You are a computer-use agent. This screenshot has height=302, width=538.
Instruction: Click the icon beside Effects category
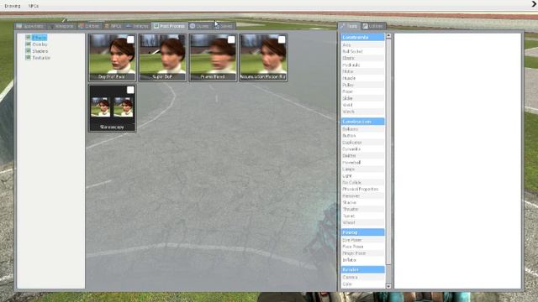(x=28, y=38)
